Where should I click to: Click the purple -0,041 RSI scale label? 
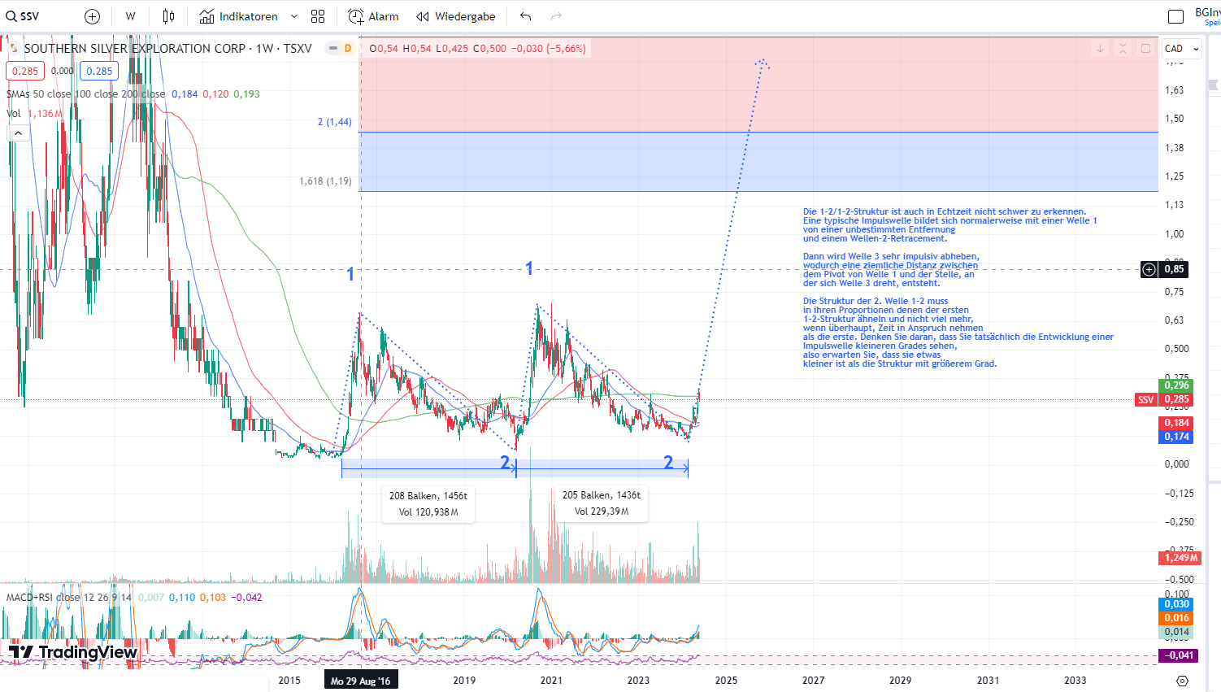point(1177,655)
